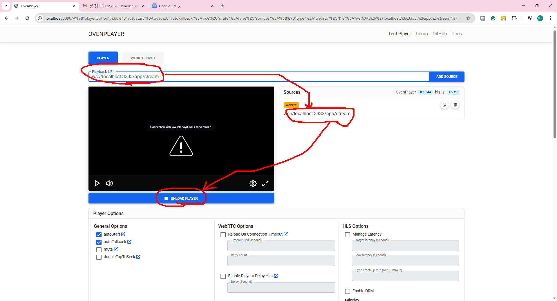Open the Grammarly extension icon
Image resolution: width=557 pixels, height=301 pixels.
493,18
